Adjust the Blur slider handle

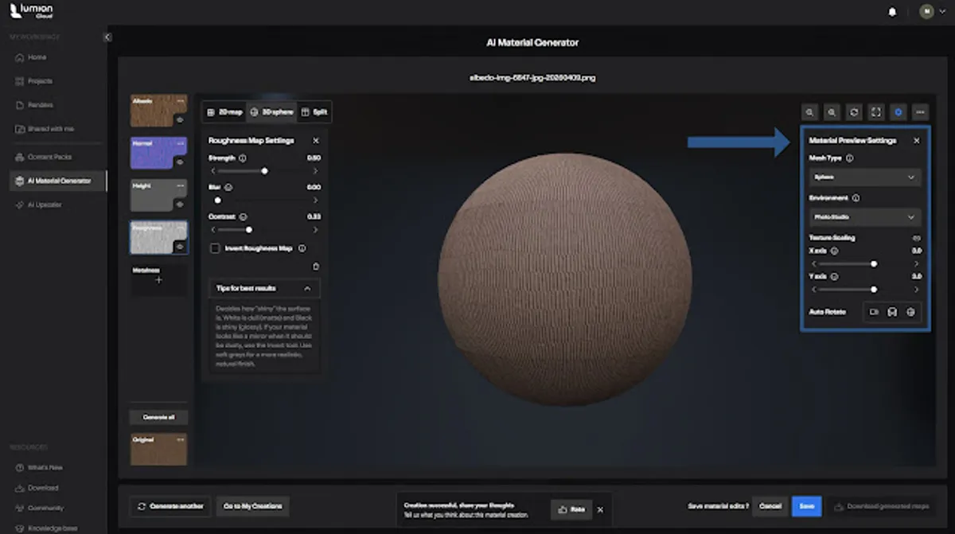tap(218, 201)
